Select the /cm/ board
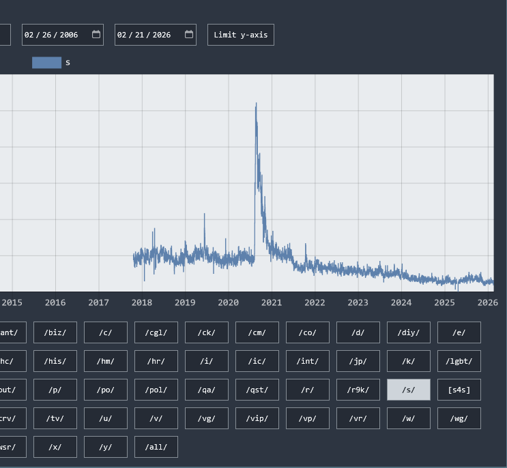 pyautogui.click(x=257, y=332)
